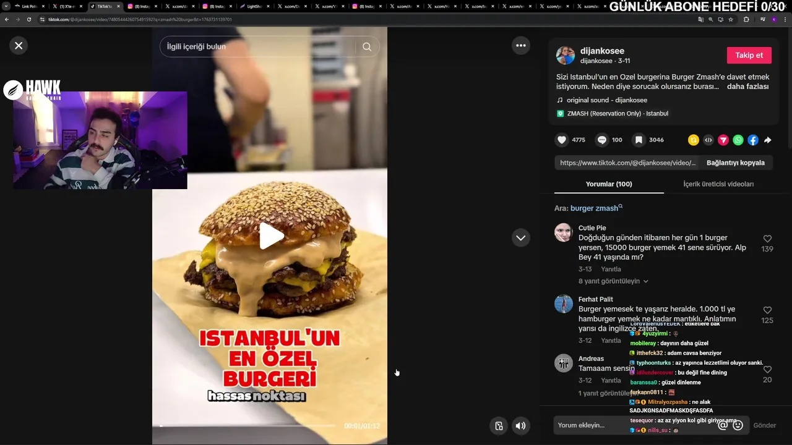Switch to the Link Pol browser tab
The width and height of the screenshot is (792, 445).
pos(28,6)
